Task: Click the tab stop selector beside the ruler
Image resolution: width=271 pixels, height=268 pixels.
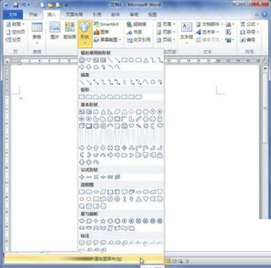Action: click(7, 62)
